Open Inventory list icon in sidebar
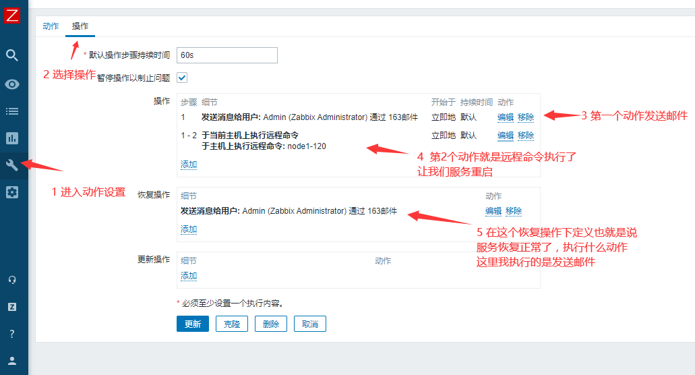 [12, 111]
